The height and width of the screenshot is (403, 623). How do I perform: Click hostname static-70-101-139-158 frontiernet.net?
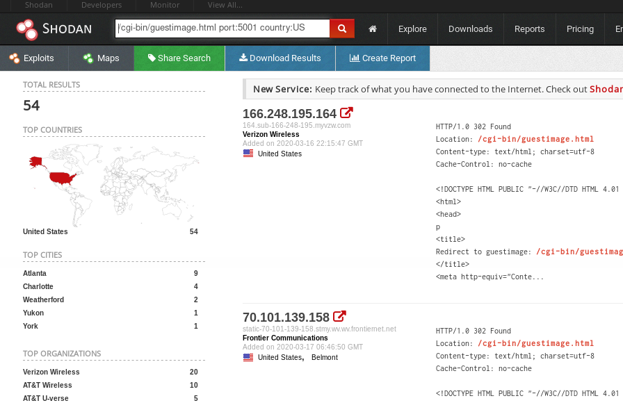(x=319, y=329)
